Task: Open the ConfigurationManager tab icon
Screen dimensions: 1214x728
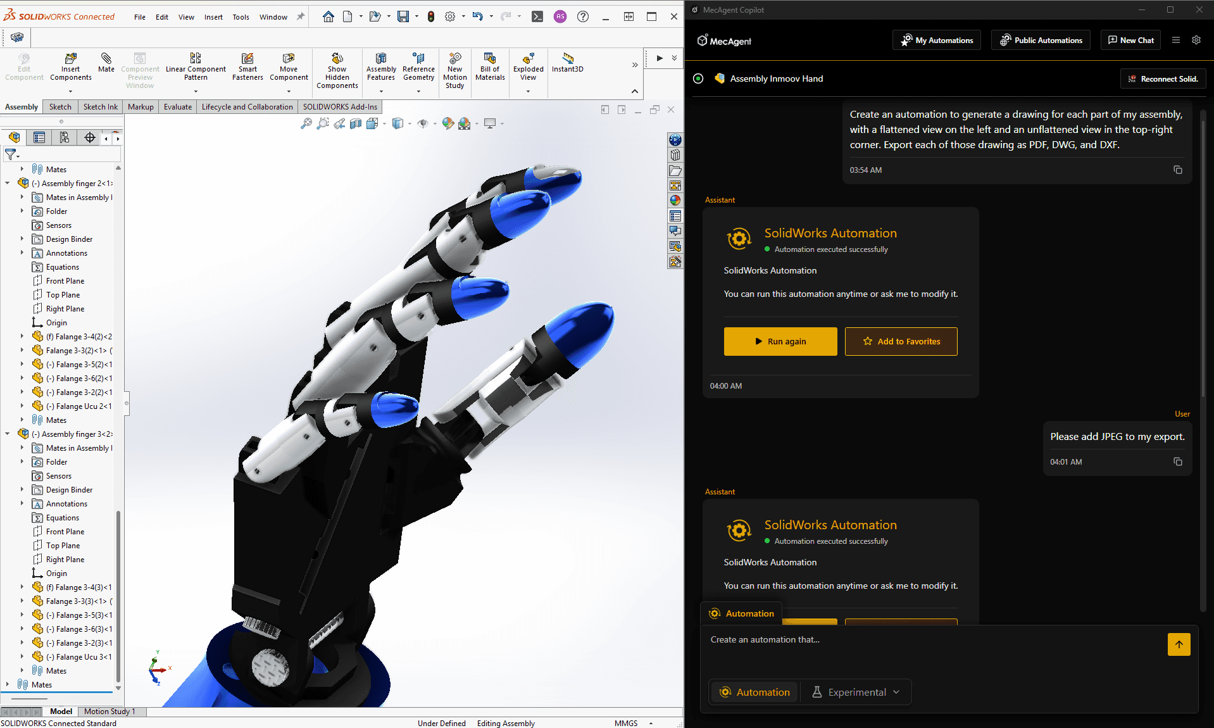Action: (x=65, y=137)
